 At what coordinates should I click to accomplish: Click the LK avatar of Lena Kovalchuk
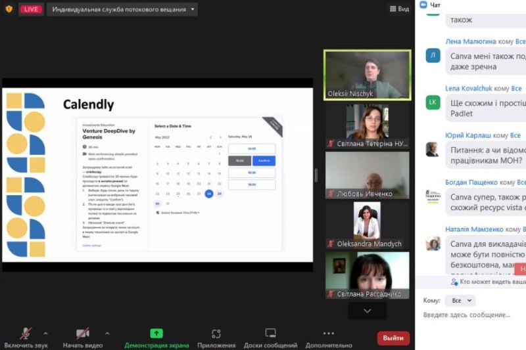[x=433, y=102]
